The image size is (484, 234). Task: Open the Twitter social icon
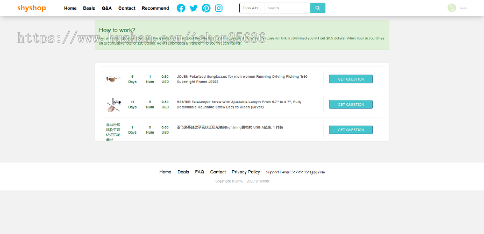tap(194, 8)
